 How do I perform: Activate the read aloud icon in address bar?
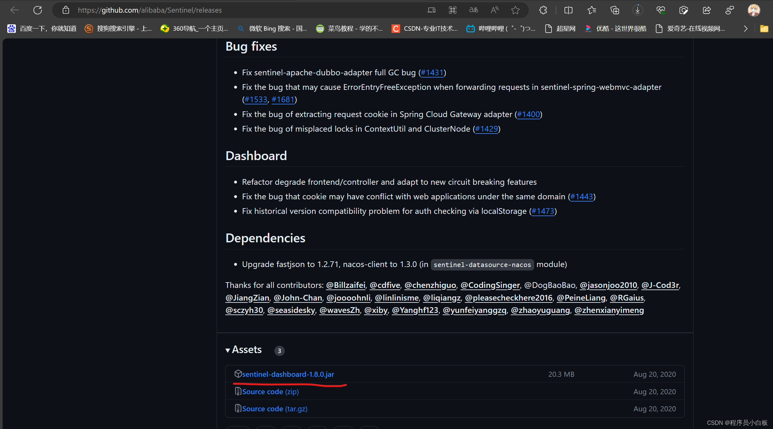495,10
